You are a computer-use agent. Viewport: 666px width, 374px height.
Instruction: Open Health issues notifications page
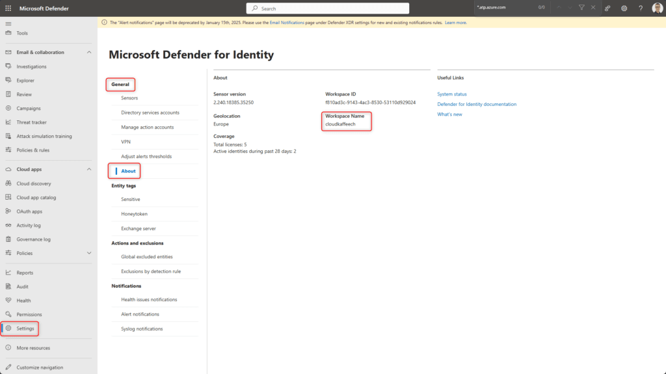149,300
